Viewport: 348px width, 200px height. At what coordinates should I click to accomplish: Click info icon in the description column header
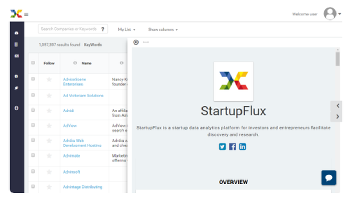(x=121, y=63)
